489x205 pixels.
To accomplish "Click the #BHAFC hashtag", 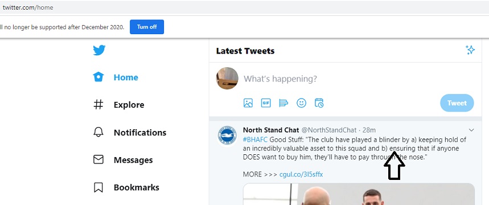I will click(256, 139).
